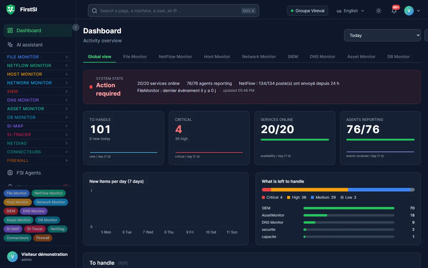Open the Today period dropdown

(x=383, y=35)
